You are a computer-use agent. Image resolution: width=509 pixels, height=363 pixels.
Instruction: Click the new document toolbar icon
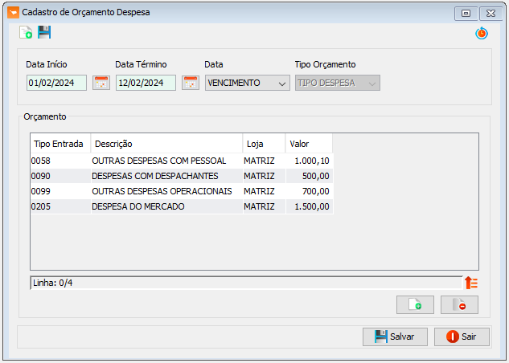pyautogui.click(x=26, y=32)
